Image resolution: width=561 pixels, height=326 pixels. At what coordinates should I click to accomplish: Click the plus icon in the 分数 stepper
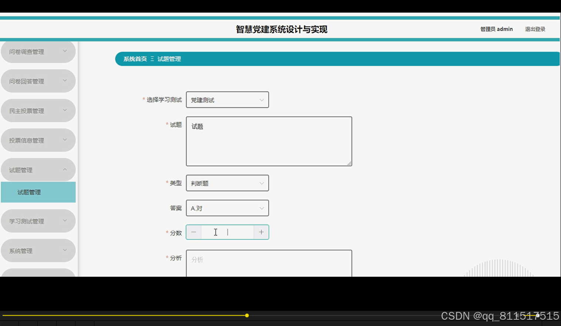[261, 232]
